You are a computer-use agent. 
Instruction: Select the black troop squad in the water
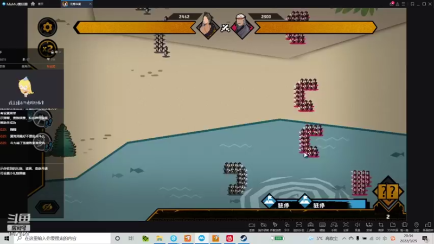coord(235,178)
